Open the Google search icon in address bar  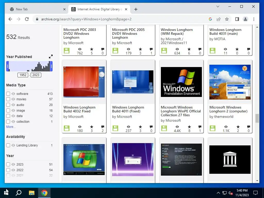pyautogui.click(x=210, y=19)
